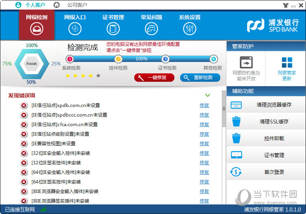Click 一键修复 red button
Screen dimensions: 306x214
[155, 78]
